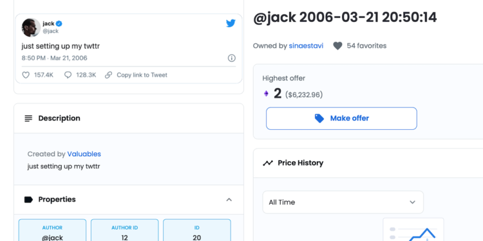Click the Highest offer label
Screen dimensions: 483x241
click(284, 78)
